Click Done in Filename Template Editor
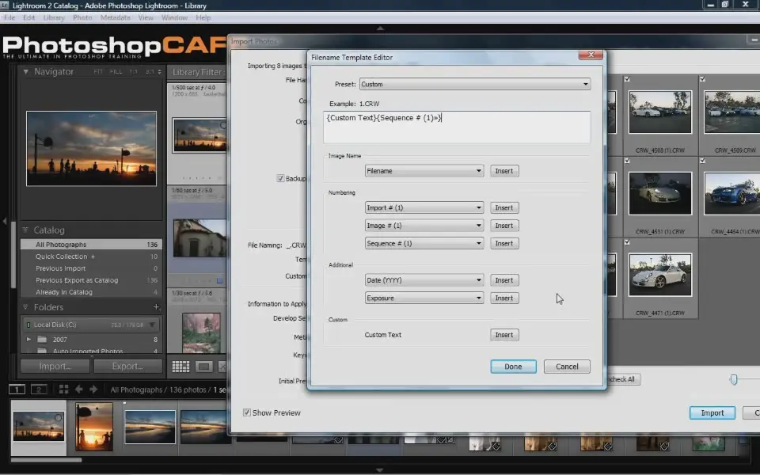Viewport: 760px width, 475px height. [x=513, y=367]
